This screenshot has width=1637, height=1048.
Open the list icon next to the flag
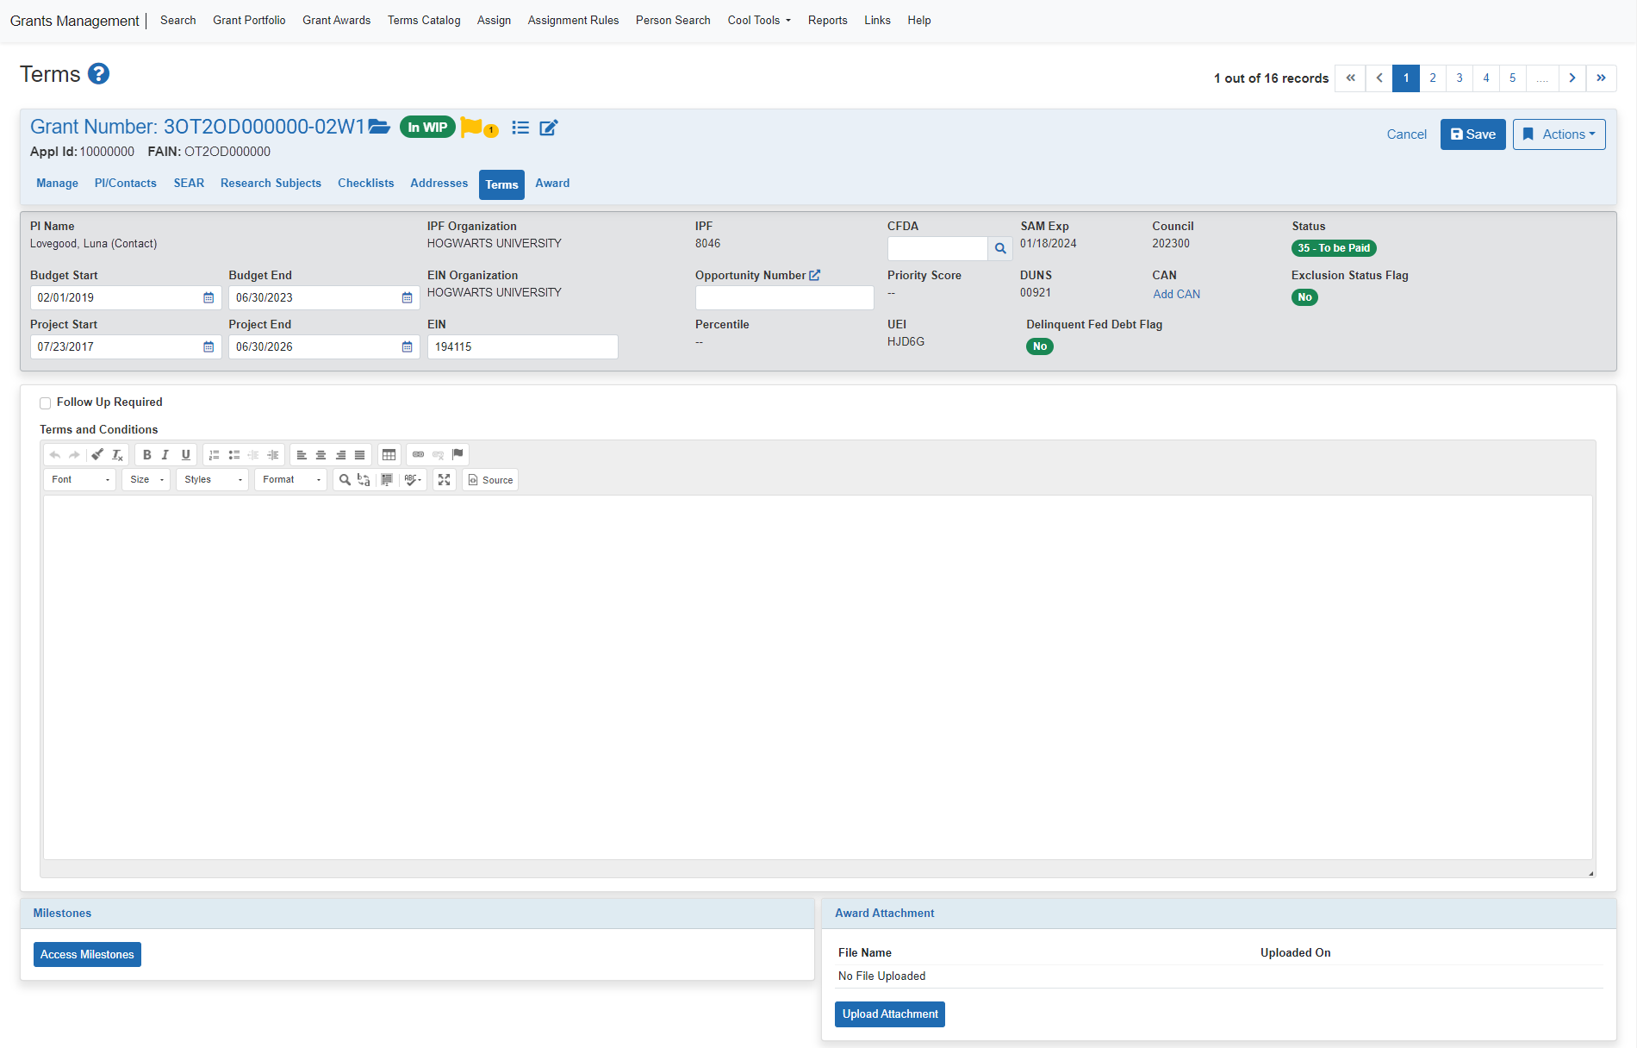520,128
